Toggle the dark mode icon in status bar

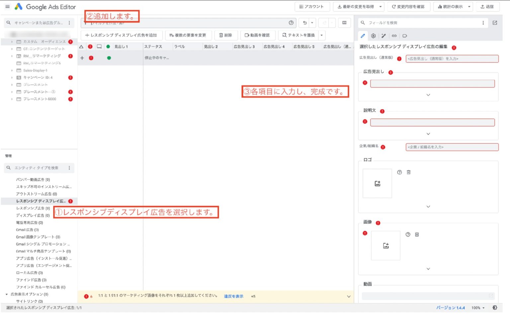click(495, 308)
